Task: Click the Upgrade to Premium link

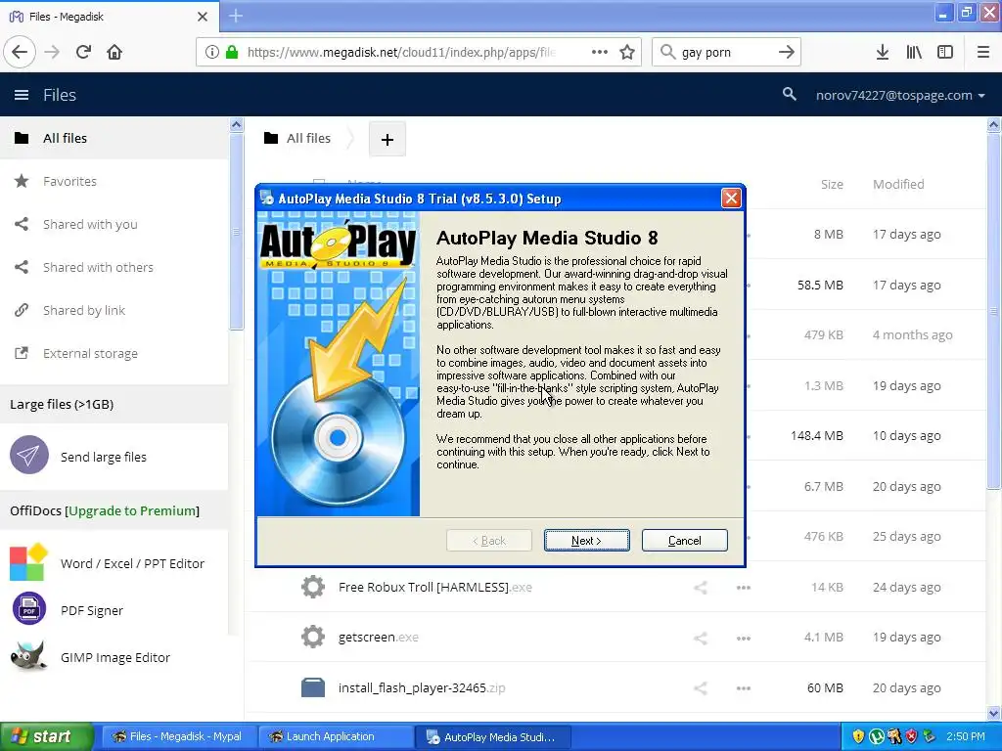Action: [x=133, y=510]
